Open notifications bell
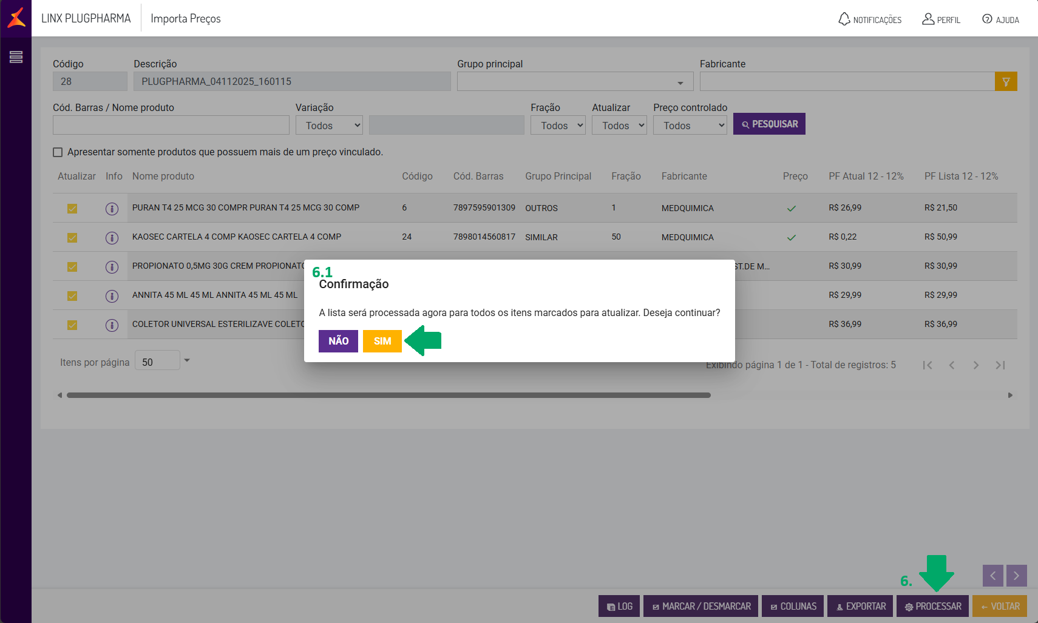 [x=844, y=19]
